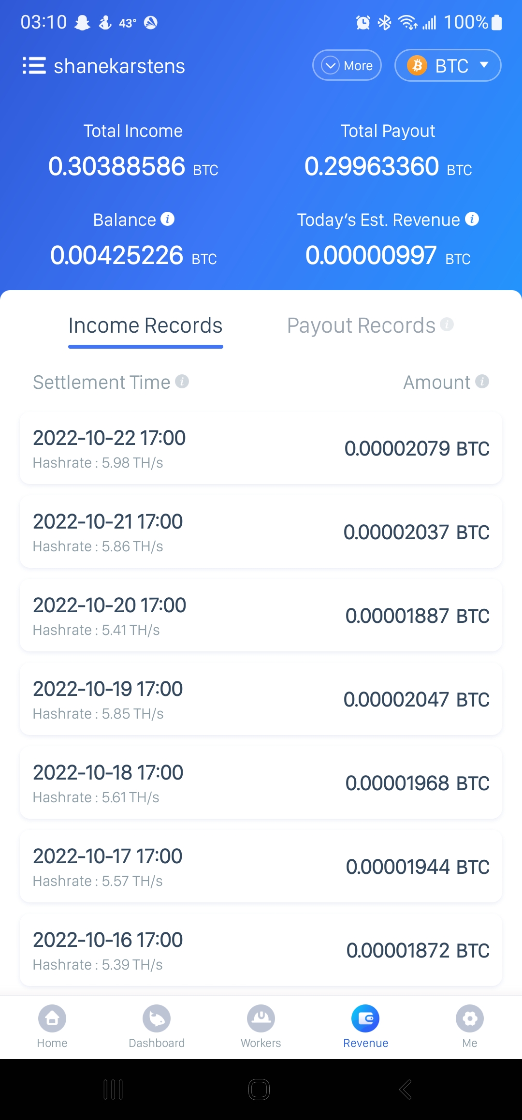Open the Workers navigation icon

(x=261, y=1018)
